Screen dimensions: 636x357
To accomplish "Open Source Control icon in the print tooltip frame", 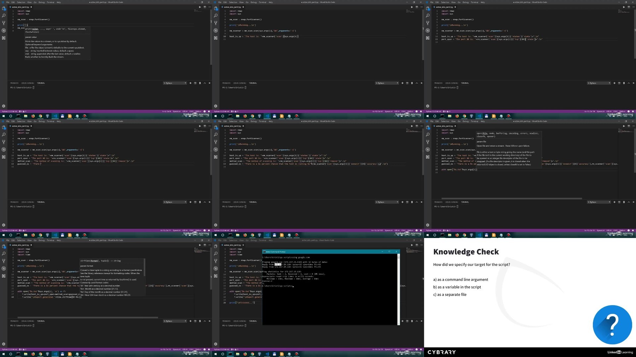I will 4,23.
